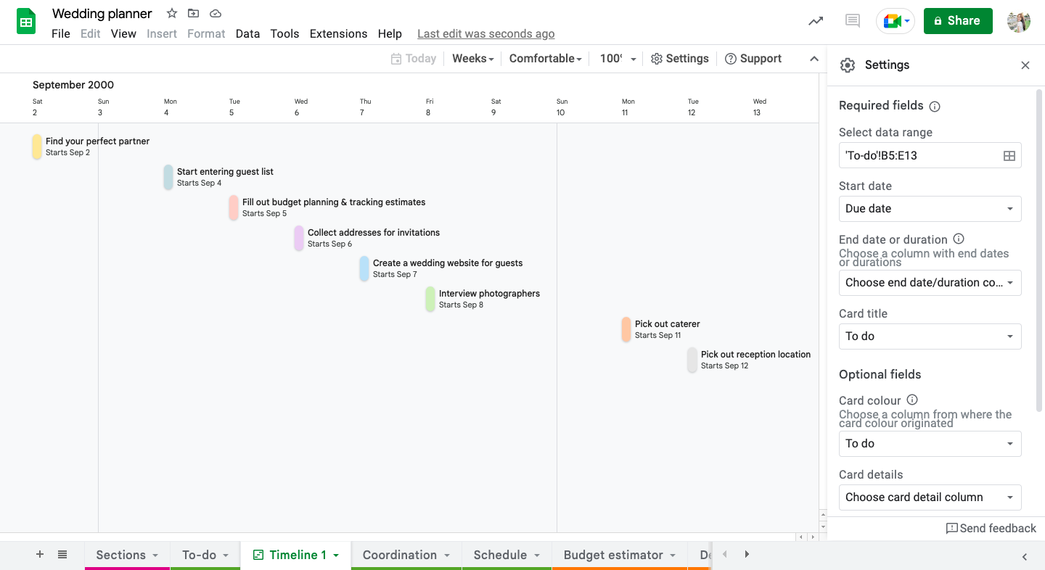
Task: Send feedback about the timeline
Action: pos(991,528)
